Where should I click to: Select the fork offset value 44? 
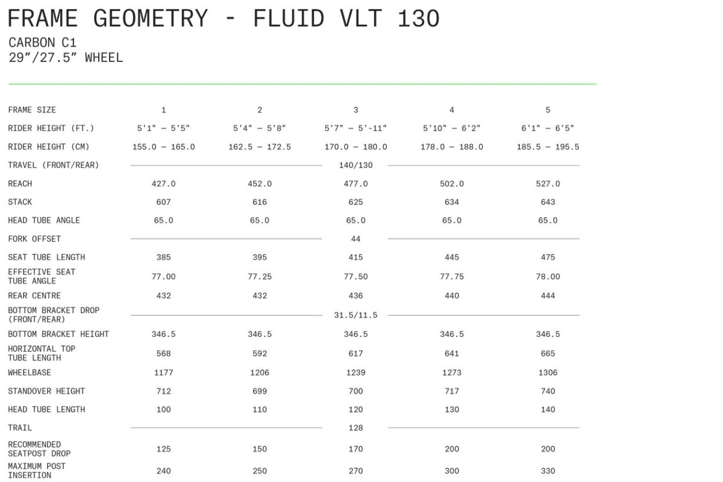356,239
